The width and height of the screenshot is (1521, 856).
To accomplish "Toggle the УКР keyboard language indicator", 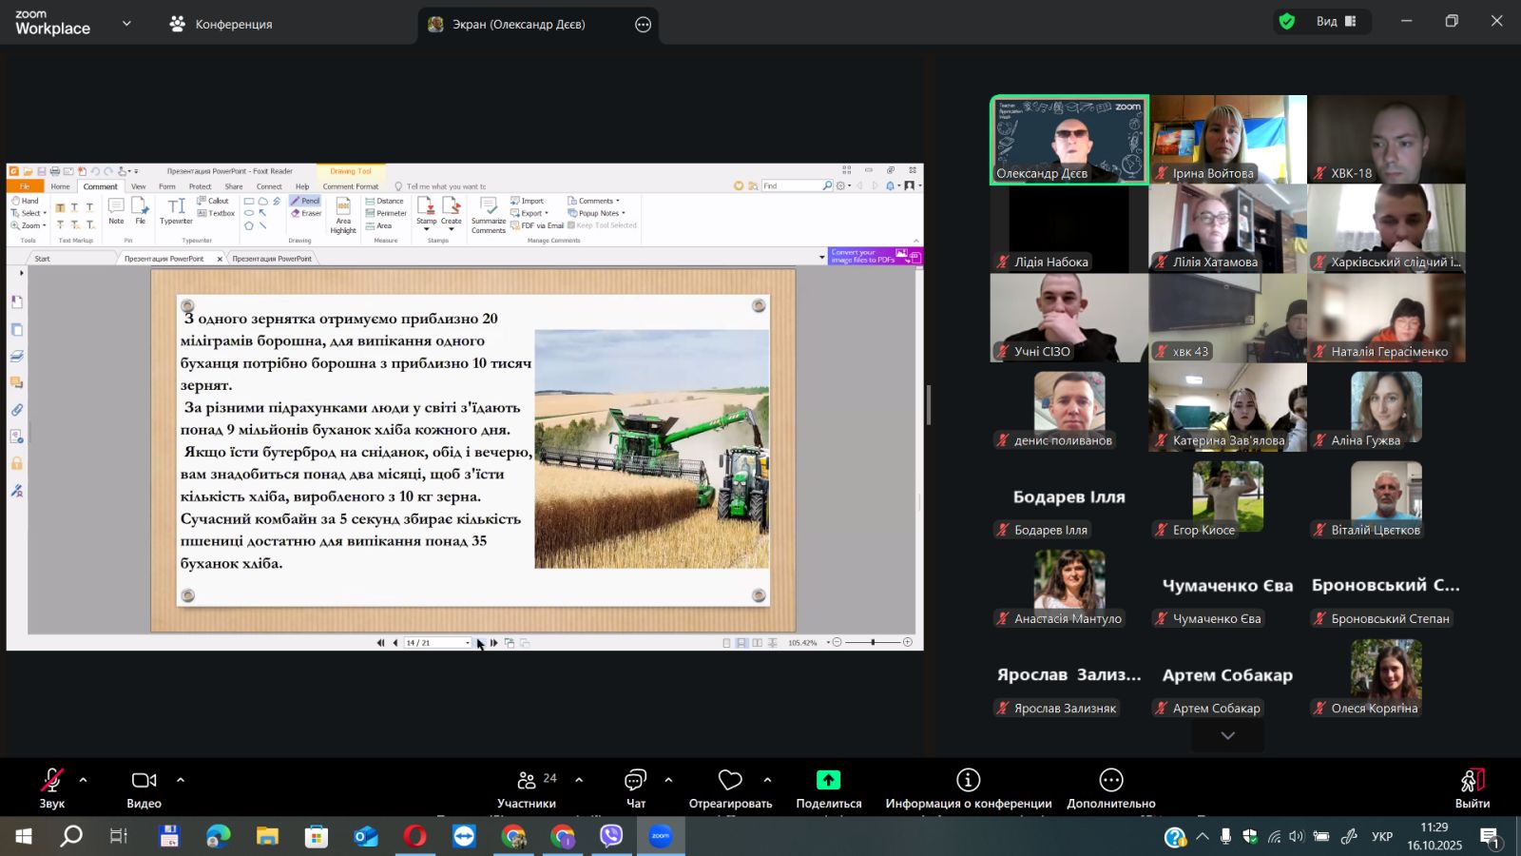I will point(1382,837).
